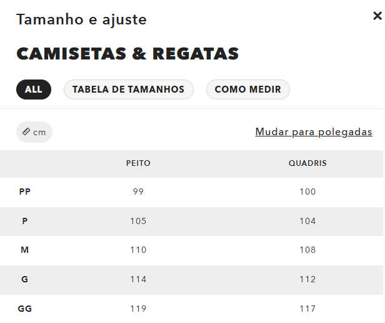Click hip value 112 for G

[307, 279]
